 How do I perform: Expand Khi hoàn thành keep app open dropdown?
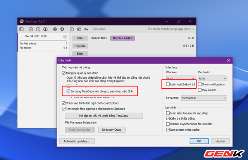[171, 29]
